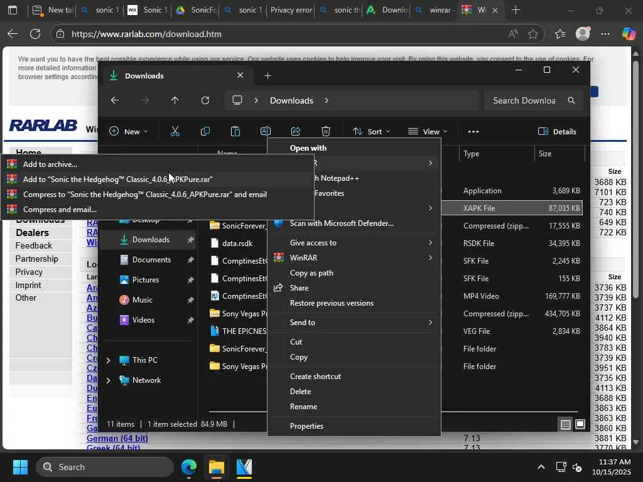Click the search magnifier in Explorer search box
The image size is (643, 482).
point(571,100)
